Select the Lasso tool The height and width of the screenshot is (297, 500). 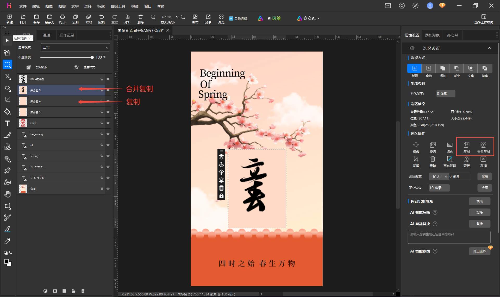7,88
